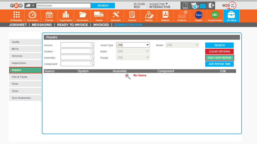Open the vehicle type search dropdown
This screenshot has width=257, height=144.
point(30,6)
